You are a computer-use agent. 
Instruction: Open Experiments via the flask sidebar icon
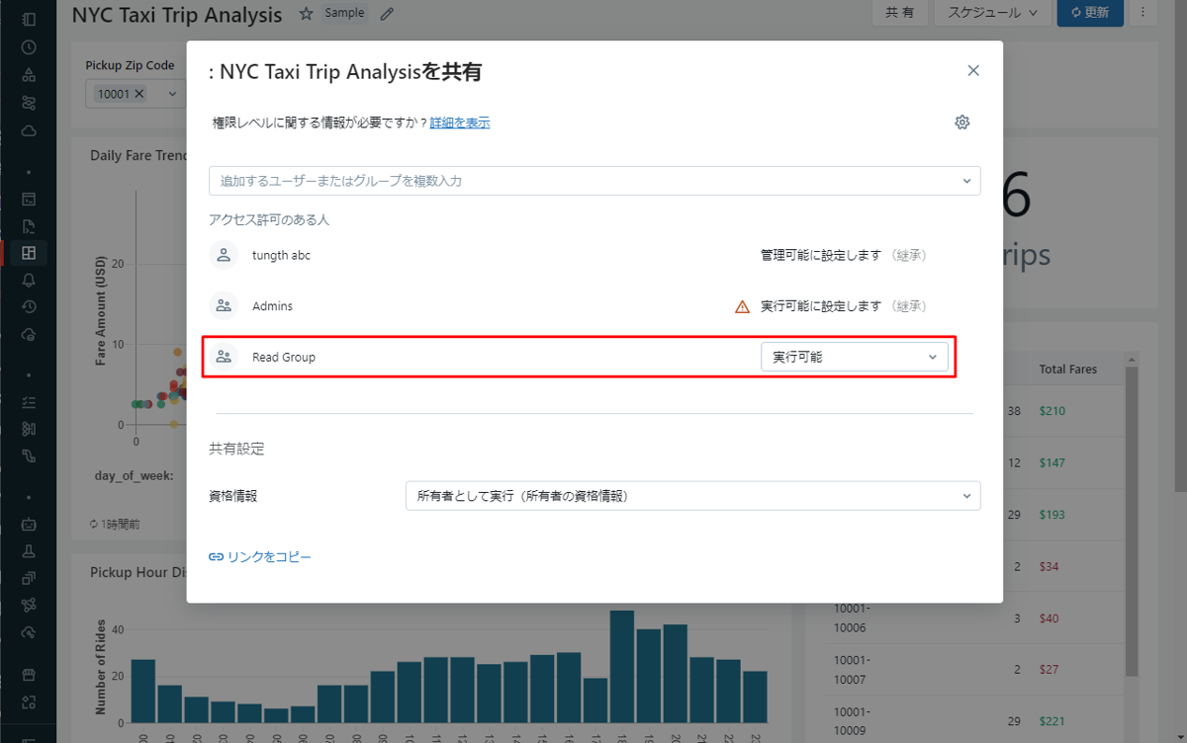(x=29, y=551)
